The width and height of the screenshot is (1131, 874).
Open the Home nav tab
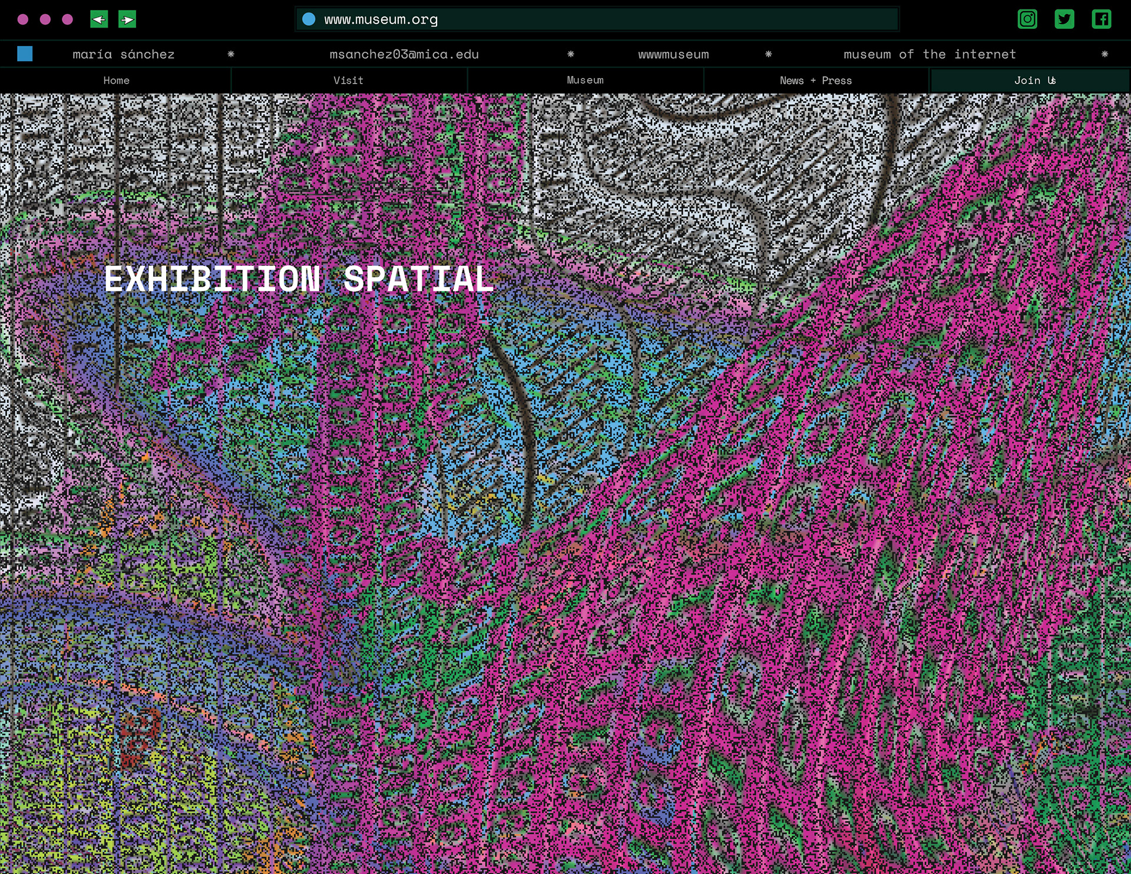point(116,80)
